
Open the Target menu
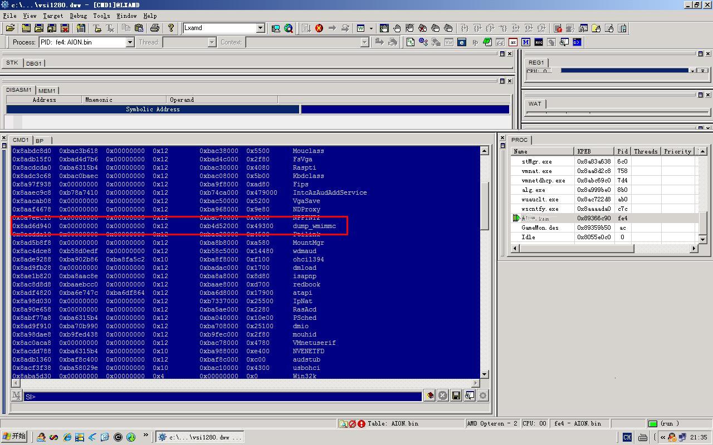(53, 16)
